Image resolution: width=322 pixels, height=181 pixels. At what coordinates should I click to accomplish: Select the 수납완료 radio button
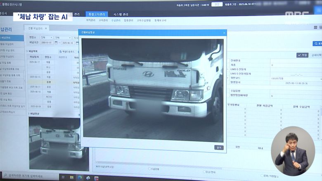pyautogui.click(x=149, y=169)
